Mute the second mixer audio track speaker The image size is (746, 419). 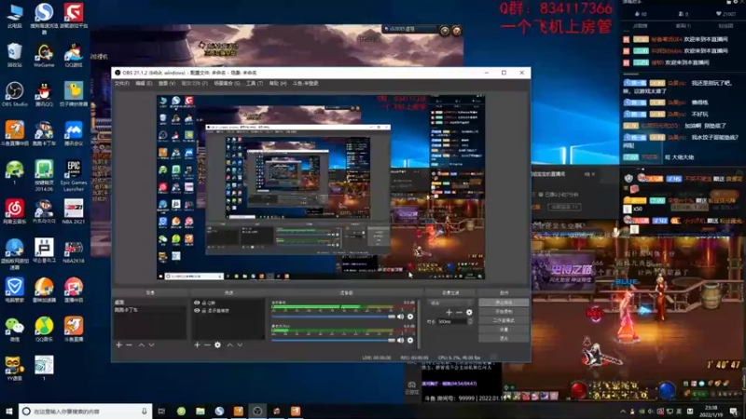tap(401, 340)
